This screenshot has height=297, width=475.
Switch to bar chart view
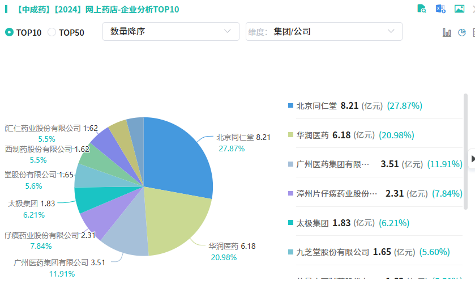(447, 32)
